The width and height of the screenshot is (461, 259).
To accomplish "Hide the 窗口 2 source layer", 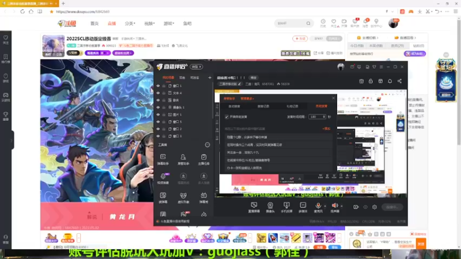I will pyautogui.click(x=158, y=129).
